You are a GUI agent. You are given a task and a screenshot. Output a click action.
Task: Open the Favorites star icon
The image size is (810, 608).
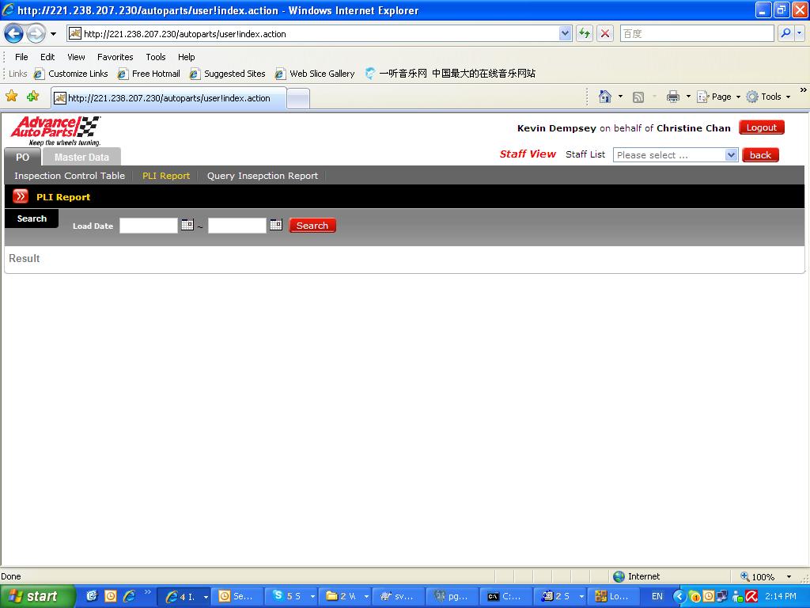click(x=12, y=97)
